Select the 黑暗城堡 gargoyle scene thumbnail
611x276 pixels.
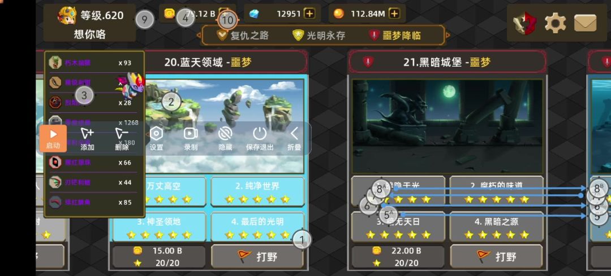[x=448, y=126]
